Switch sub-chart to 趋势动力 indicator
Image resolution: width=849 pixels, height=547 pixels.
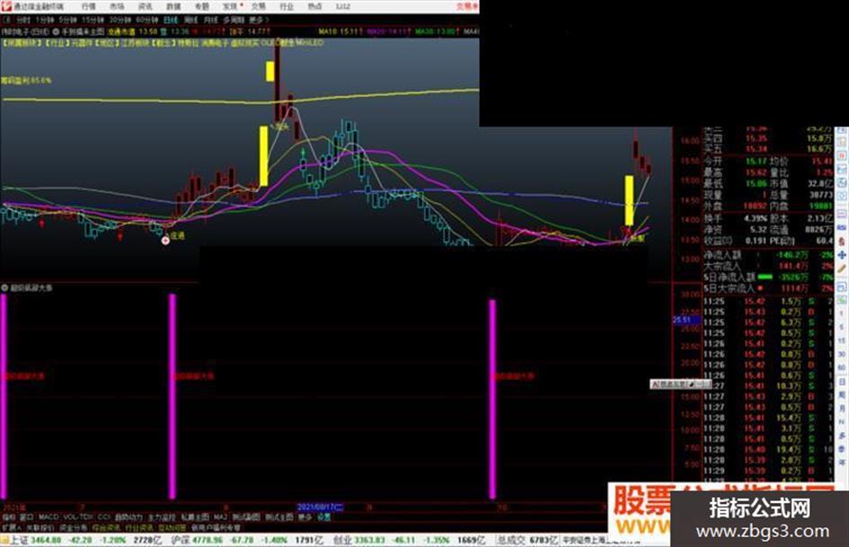pyautogui.click(x=128, y=517)
